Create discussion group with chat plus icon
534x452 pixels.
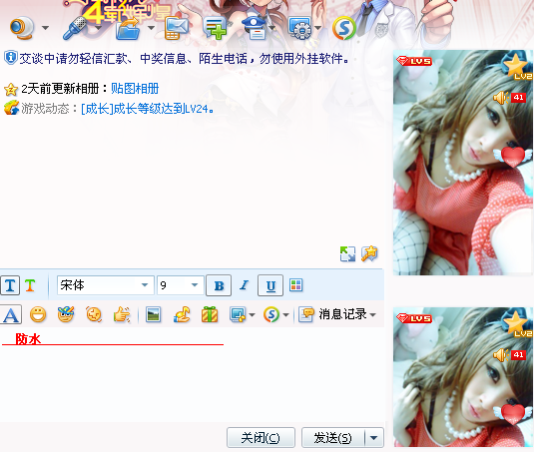point(215,29)
